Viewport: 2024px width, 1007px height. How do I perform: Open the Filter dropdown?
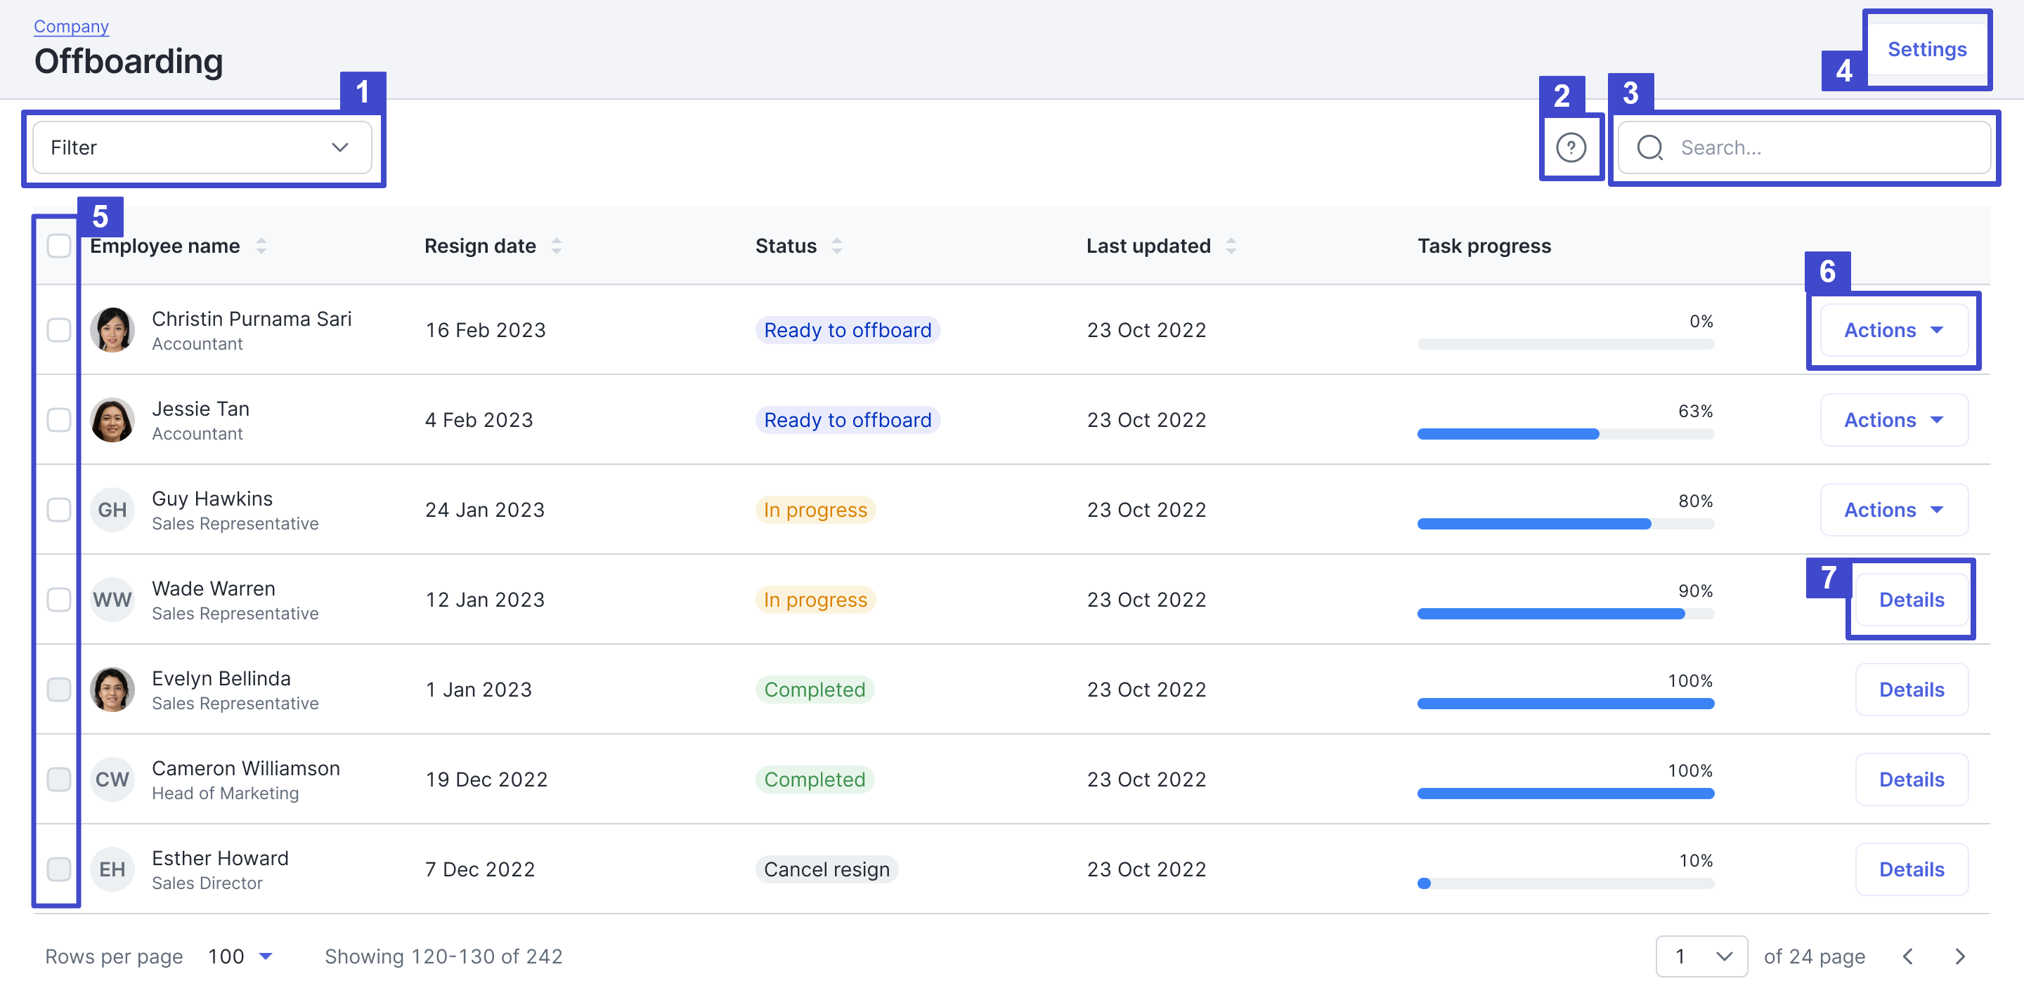pyautogui.click(x=202, y=147)
